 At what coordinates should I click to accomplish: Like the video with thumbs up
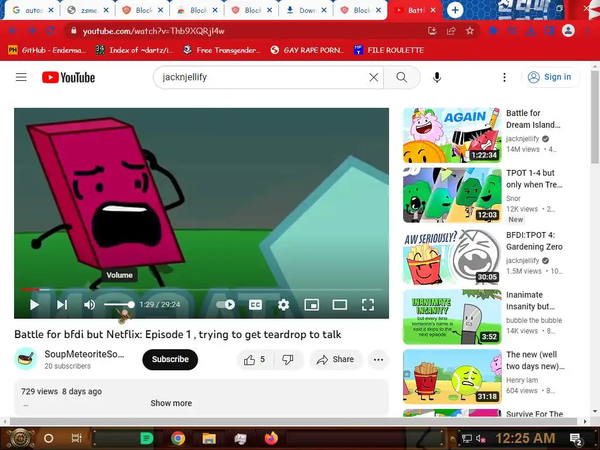pyautogui.click(x=255, y=359)
